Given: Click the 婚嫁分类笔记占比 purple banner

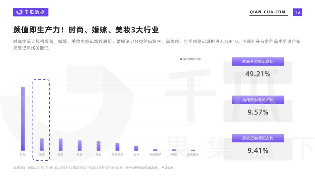Looking at the screenshot, I should tap(258, 100).
